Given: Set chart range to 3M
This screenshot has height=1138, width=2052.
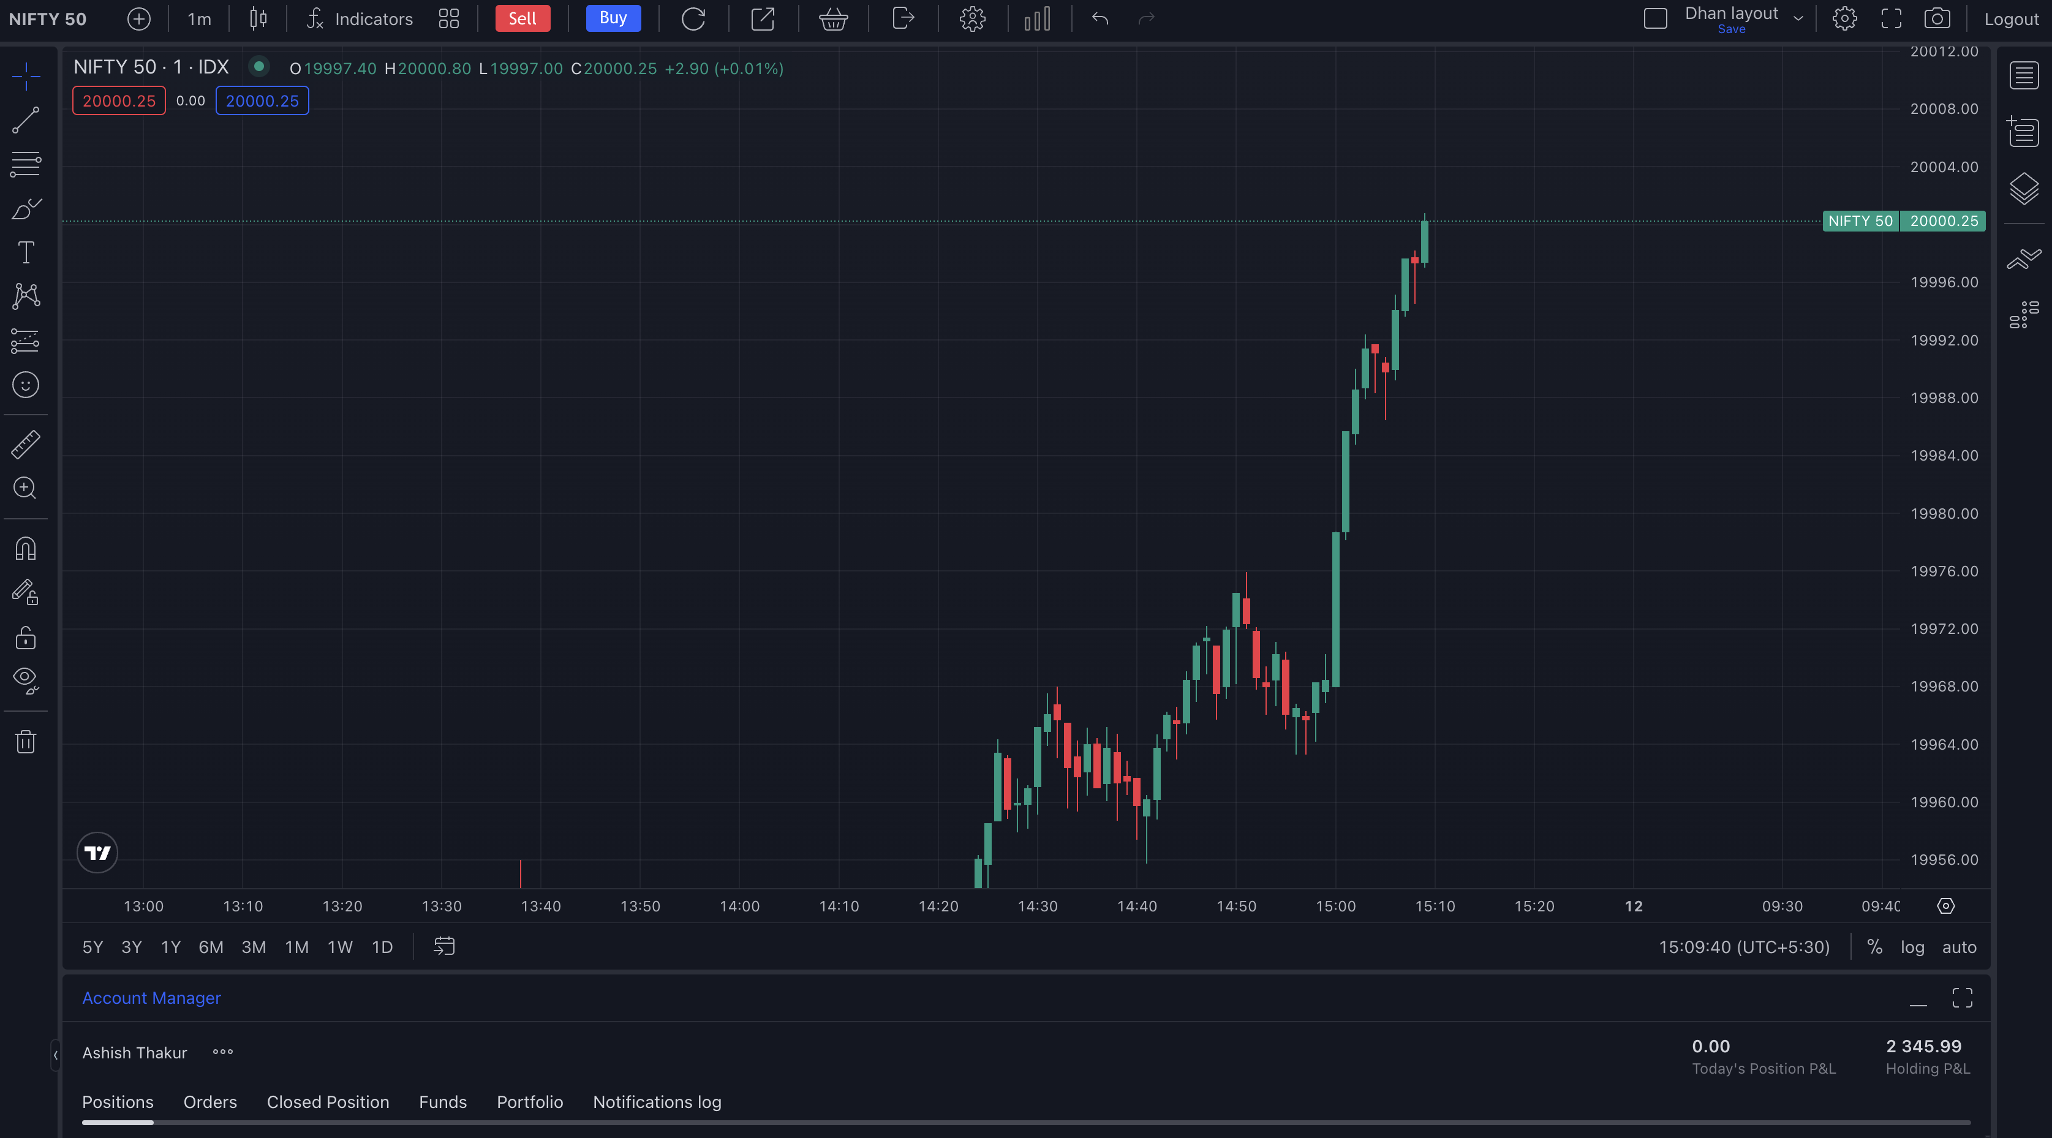Looking at the screenshot, I should [x=254, y=947].
